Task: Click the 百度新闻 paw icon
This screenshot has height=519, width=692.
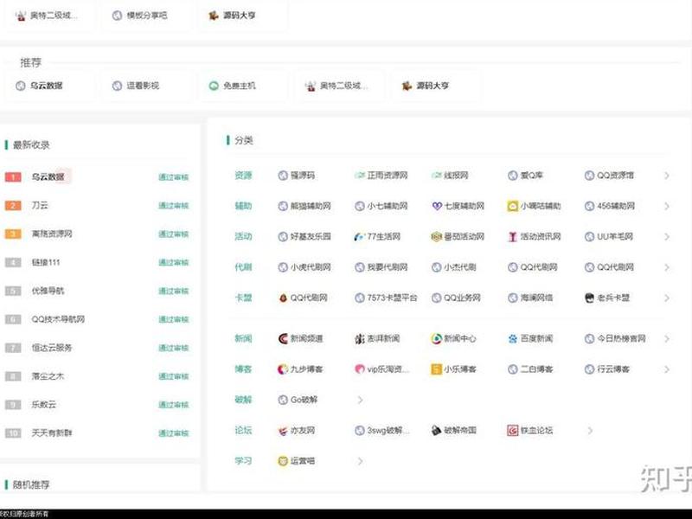Action: (512, 338)
